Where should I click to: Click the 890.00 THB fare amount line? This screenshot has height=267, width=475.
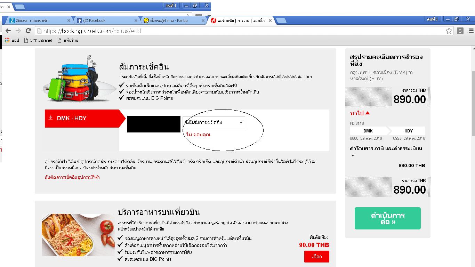[x=412, y=165]
